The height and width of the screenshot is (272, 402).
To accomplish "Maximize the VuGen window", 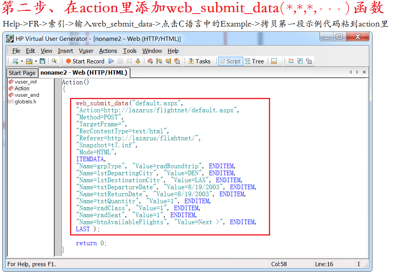I will [339, 37].
